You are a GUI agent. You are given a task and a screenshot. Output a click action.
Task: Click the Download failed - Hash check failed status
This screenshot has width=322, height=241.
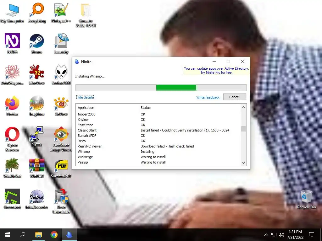coord(167,146)
